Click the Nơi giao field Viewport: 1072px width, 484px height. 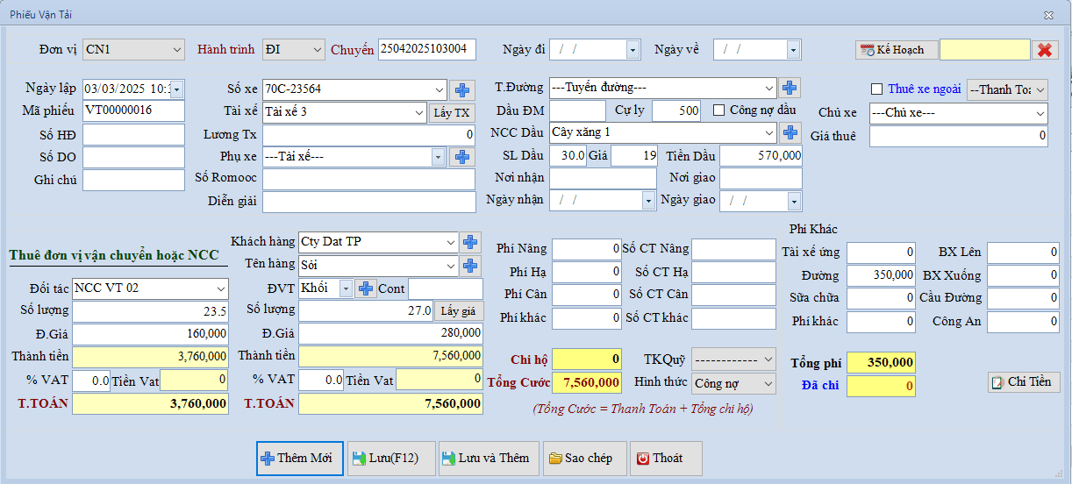761,178
